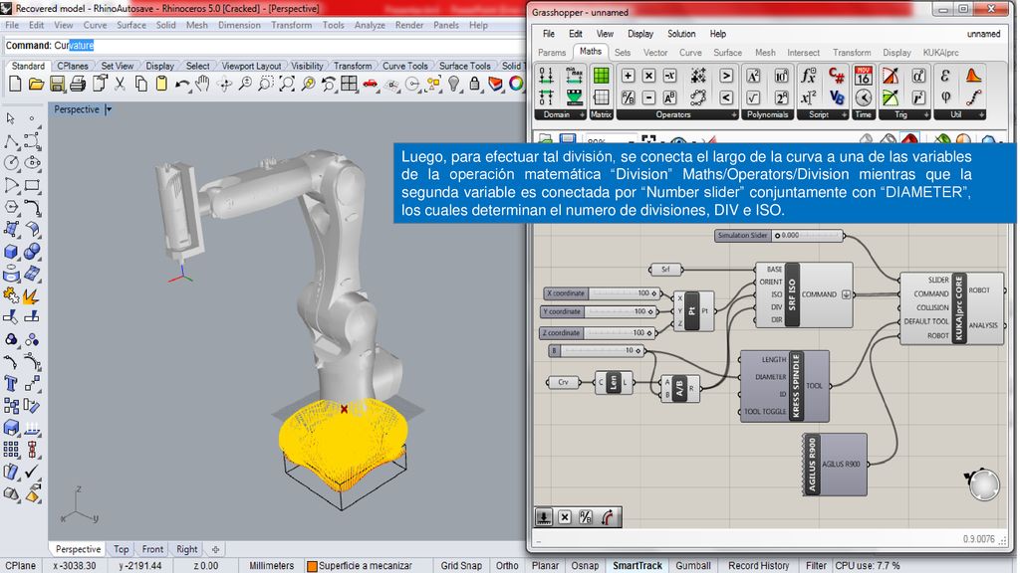
Task: Click the Undo arrow icon
Action: pos(183,84)
